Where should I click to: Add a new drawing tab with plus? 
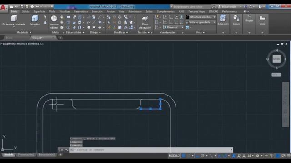pos(60,38)
